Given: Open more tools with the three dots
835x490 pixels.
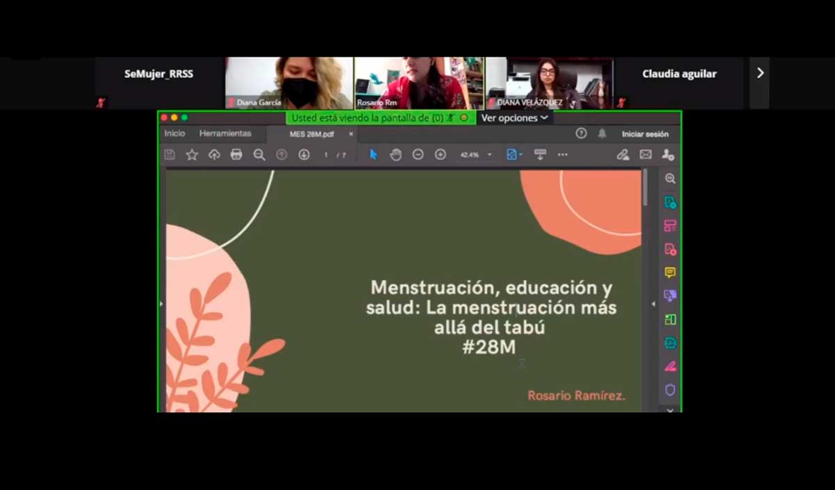Looking at the screenshot, I should [x=563, y=155].
